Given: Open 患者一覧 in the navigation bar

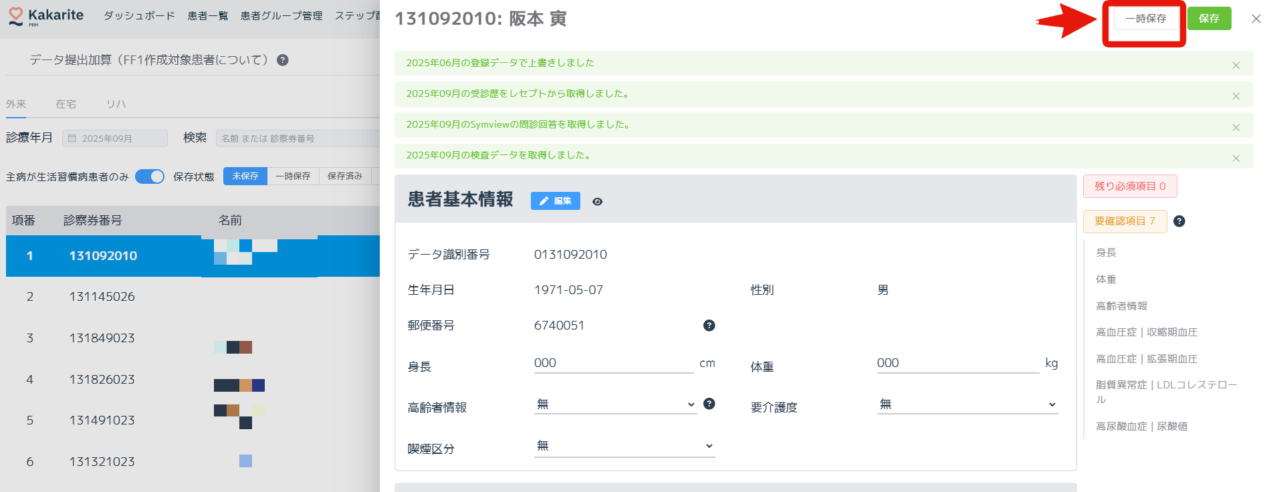Looking at the screenshot, I should click(x=208, y=16).
